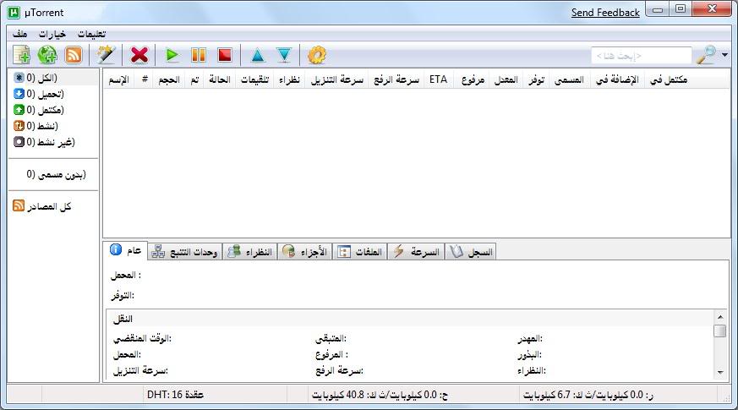Click the DHT: 16 عقدة status entry
This screenshot has height=410, width=738.
tap(175, 395)
